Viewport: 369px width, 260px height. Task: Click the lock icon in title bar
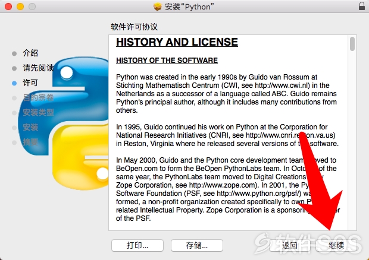tap(362, 6)
